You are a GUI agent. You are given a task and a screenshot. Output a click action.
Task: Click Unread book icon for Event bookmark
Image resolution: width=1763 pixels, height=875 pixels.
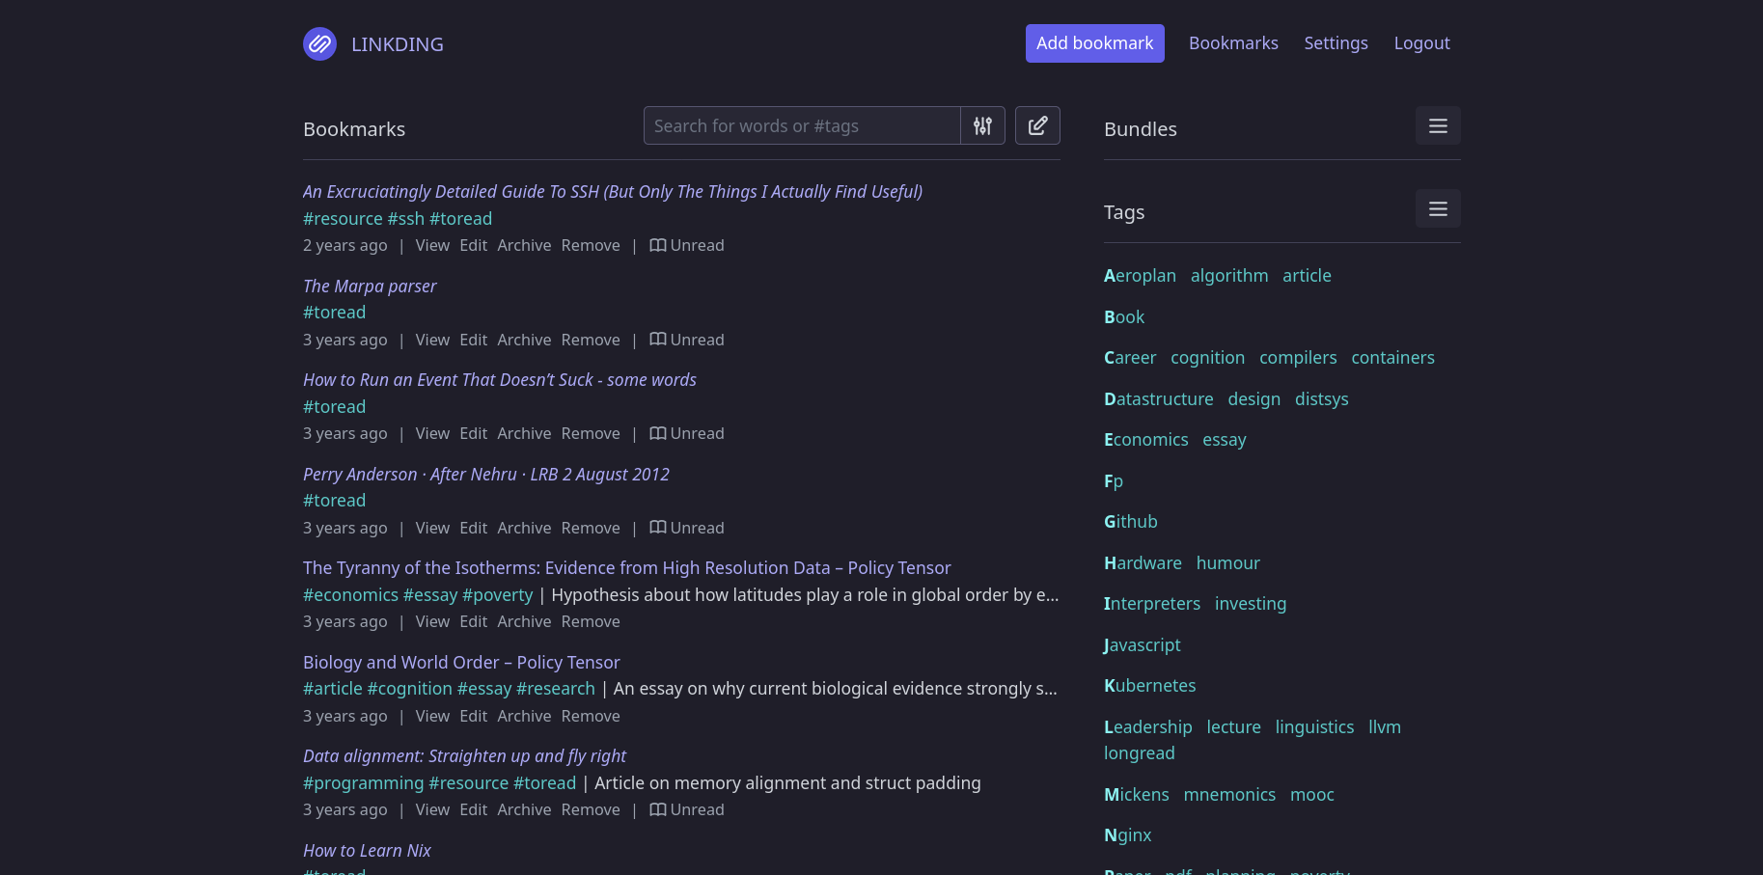point(658,433)
